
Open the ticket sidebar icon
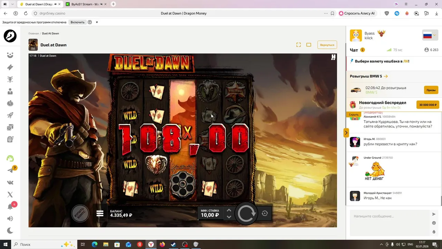point(10,67)
